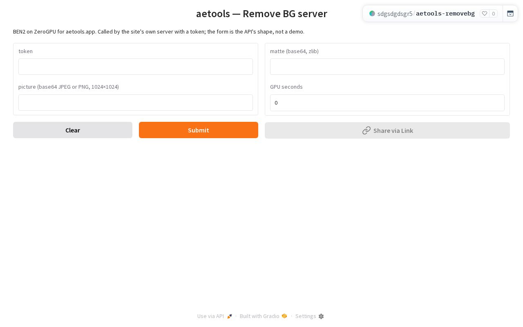Open the aetools-removebg space link
The height and width of the screenshot is (327, 523).
[445, 13]
